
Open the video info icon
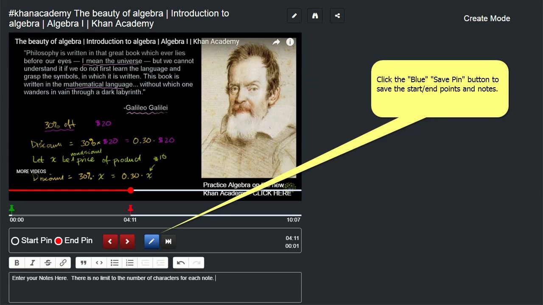[x=290, y=42]
